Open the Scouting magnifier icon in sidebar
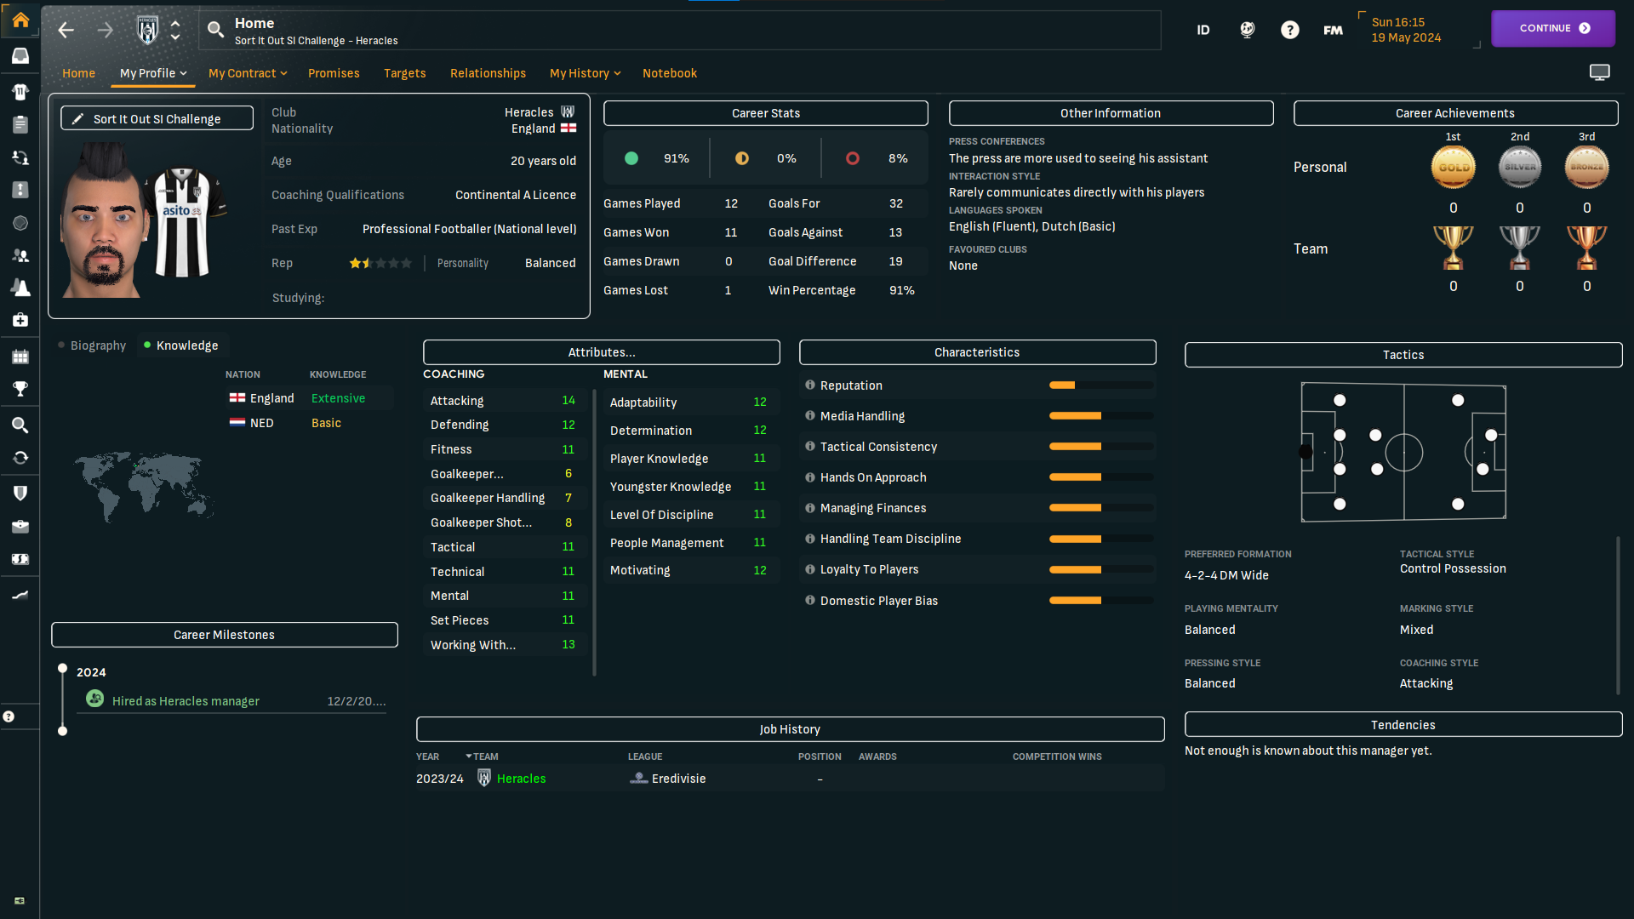 pos(20,425)
